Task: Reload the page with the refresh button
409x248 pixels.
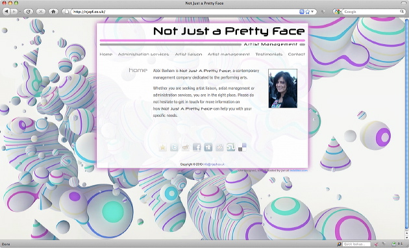Action: pyautogui.click(x=29, y=12)
